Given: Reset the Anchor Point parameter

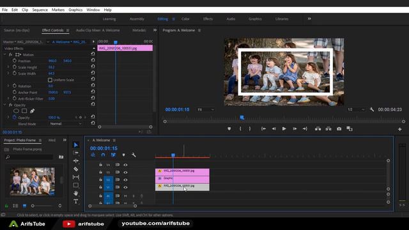Looking at the screenshot, I should [x=93, y=92].
